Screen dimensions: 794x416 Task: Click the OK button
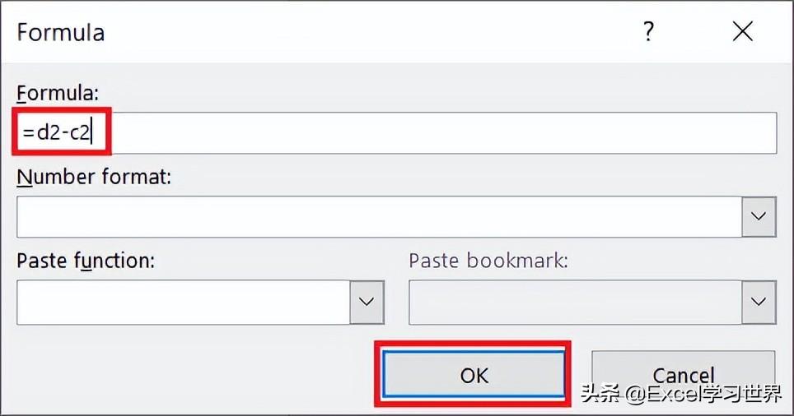click(474, 376)
